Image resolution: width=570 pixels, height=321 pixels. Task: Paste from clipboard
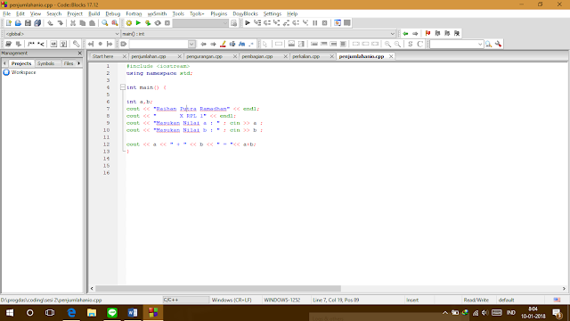pos(93,23)
